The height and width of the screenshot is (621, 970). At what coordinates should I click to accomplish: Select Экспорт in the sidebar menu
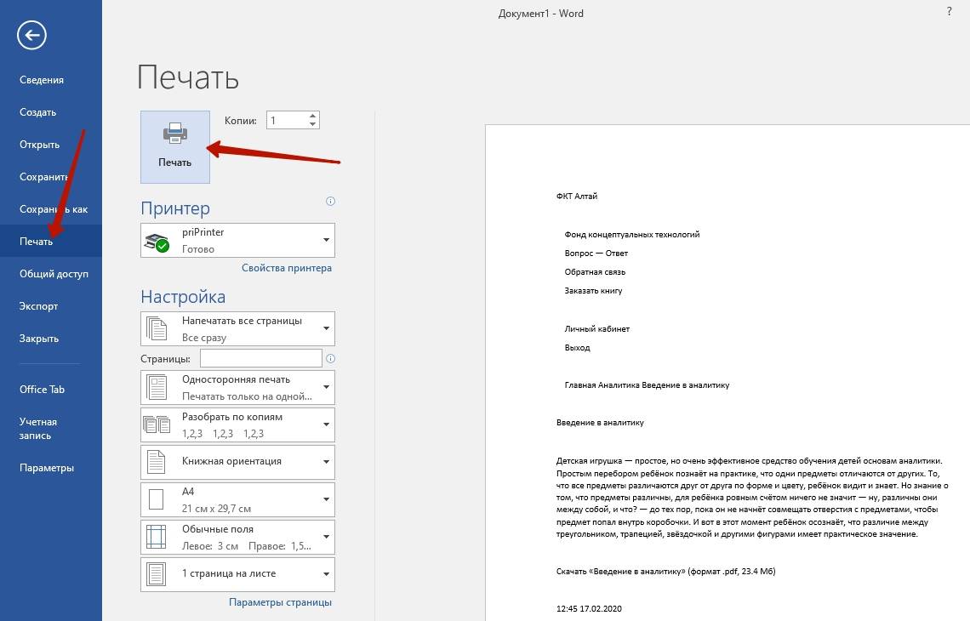point(39,306)
